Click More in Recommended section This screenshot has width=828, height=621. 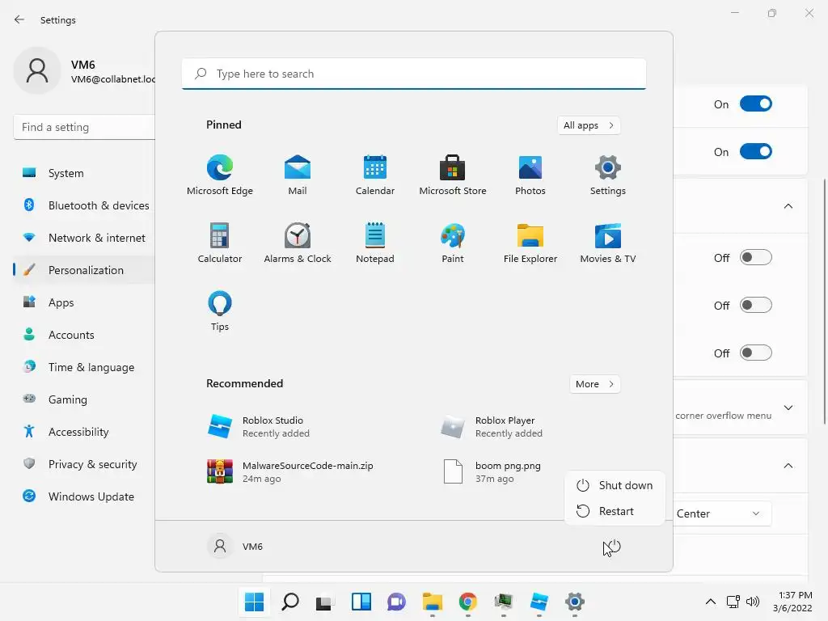[x=594, y=384]
